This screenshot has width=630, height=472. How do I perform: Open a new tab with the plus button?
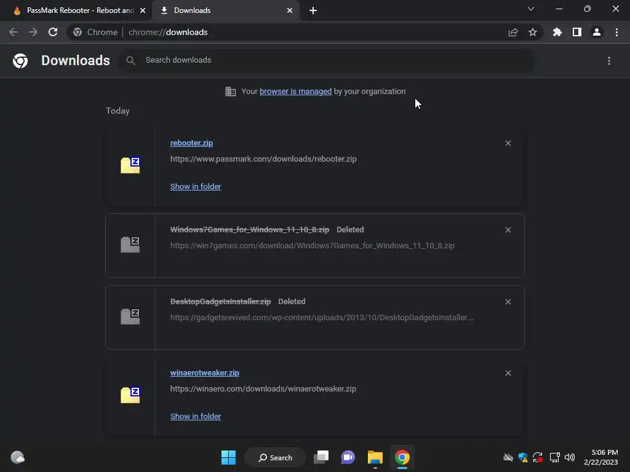pyautogui.click(x=313, y=10)
